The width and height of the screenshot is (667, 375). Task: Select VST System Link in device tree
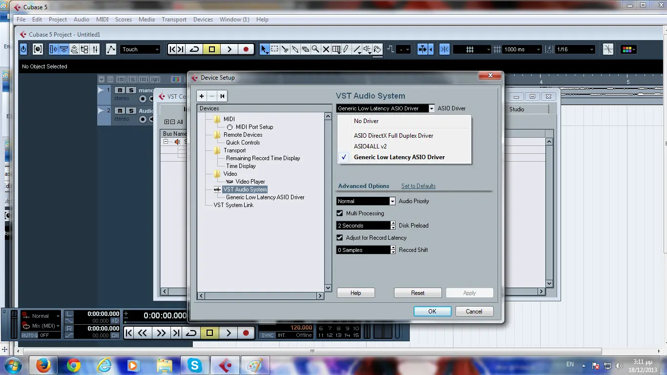[x=233, y=205]
